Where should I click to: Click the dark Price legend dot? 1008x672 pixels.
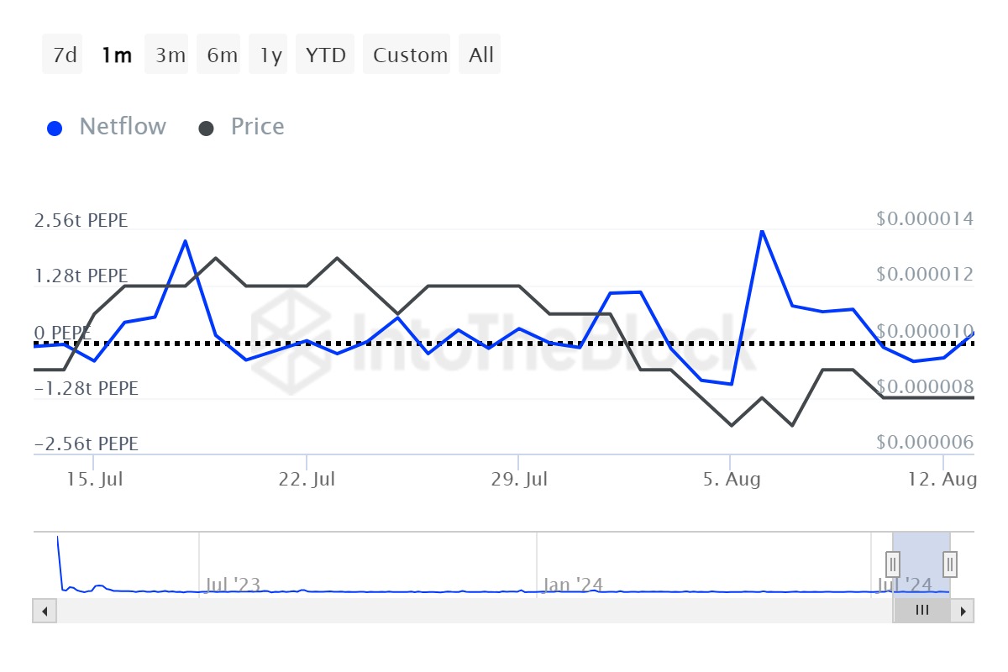207,129
